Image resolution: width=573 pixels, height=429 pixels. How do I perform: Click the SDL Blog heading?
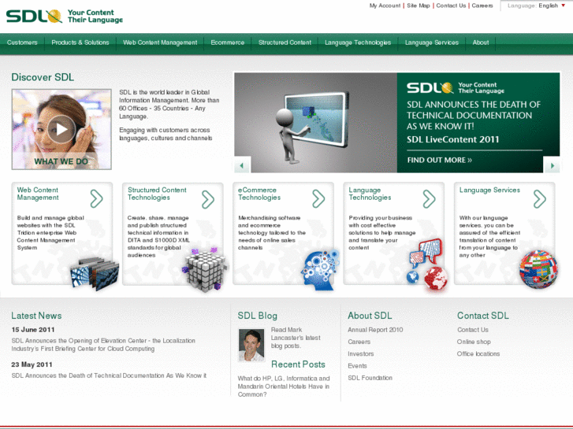(257, 316)
